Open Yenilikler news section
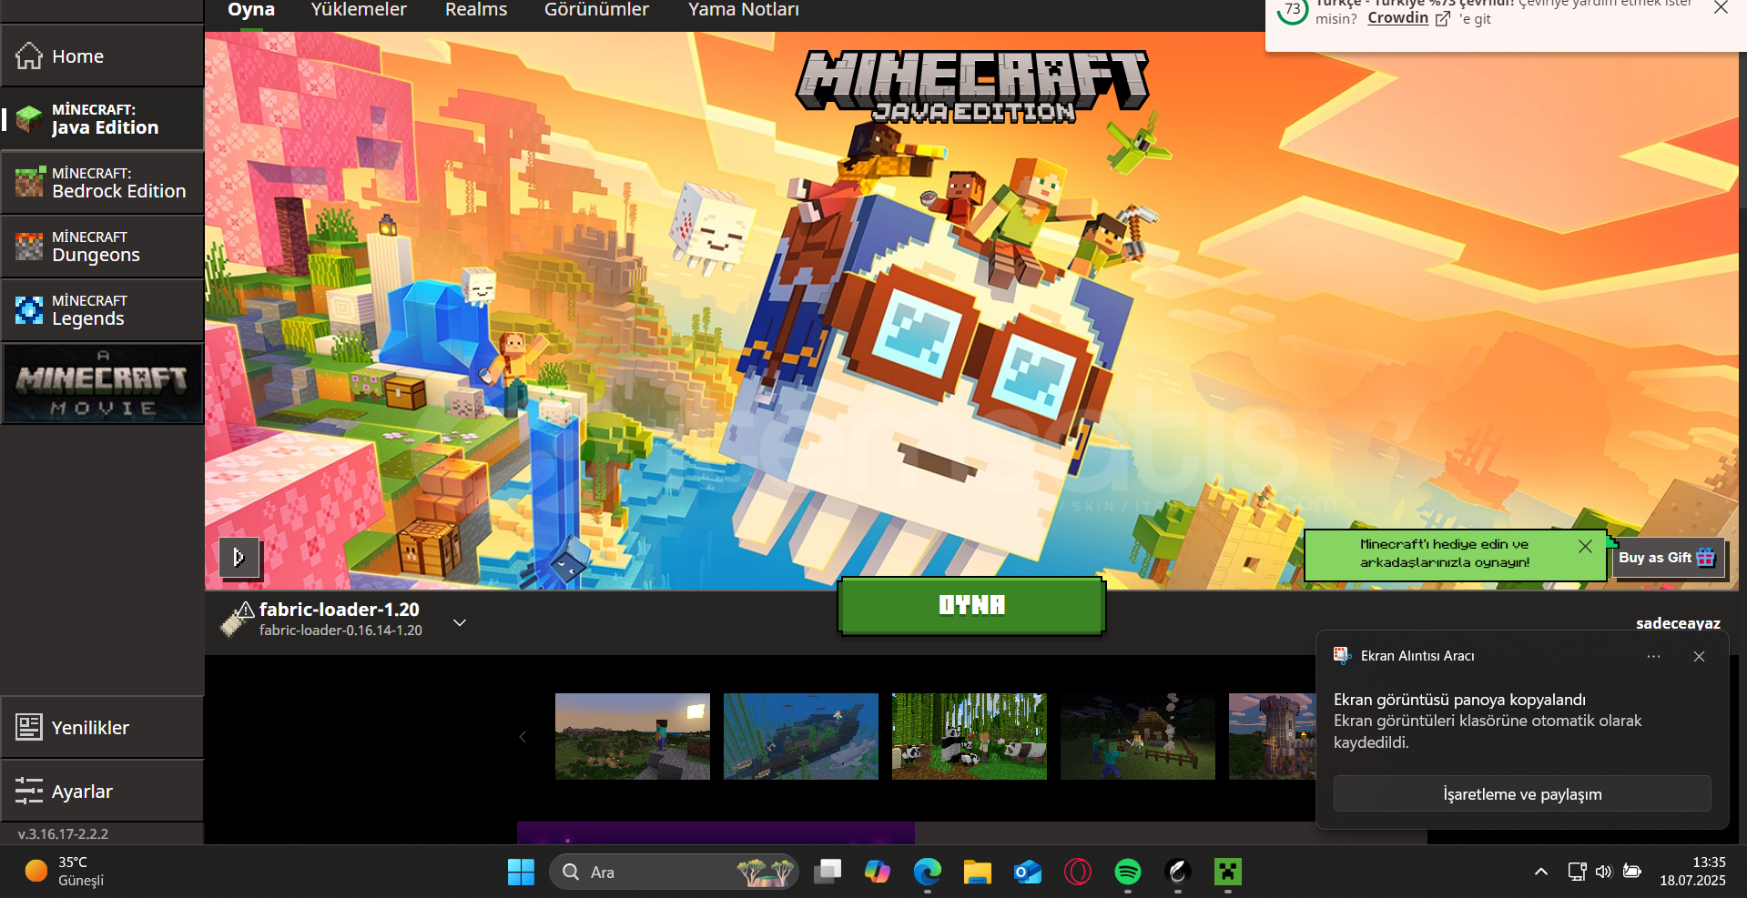1747x898 pixels. pos(102,728)
